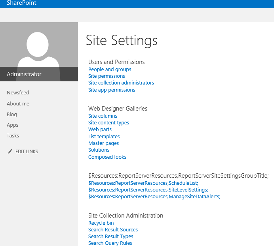View Site collection administrators
The height and width of the screenshot is (246, 274).
coord(121,83)
